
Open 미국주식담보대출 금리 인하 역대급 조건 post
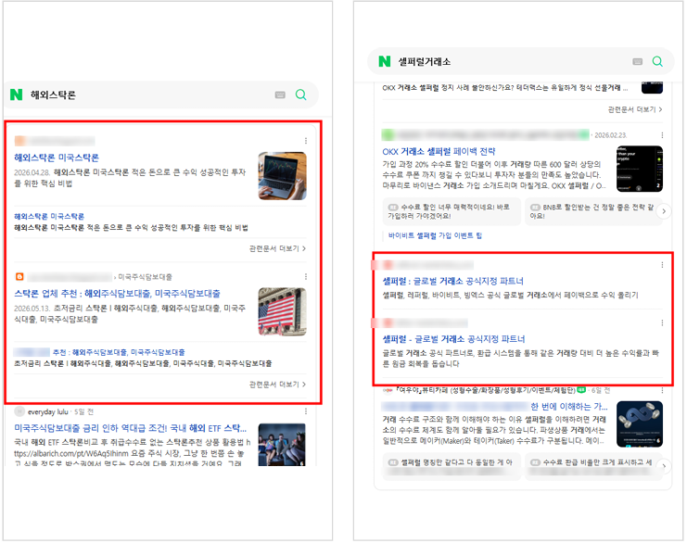click(x=130, y=428)
